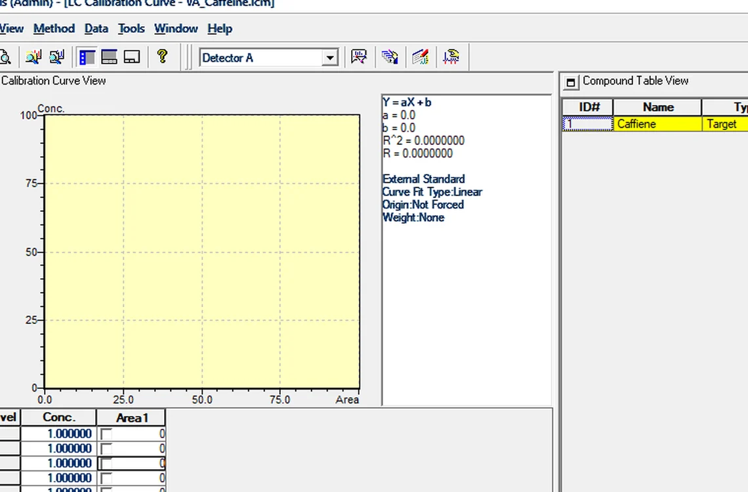
Task: Click the R^2 = 0.0000000 text
Action: [x=424, y=140]
